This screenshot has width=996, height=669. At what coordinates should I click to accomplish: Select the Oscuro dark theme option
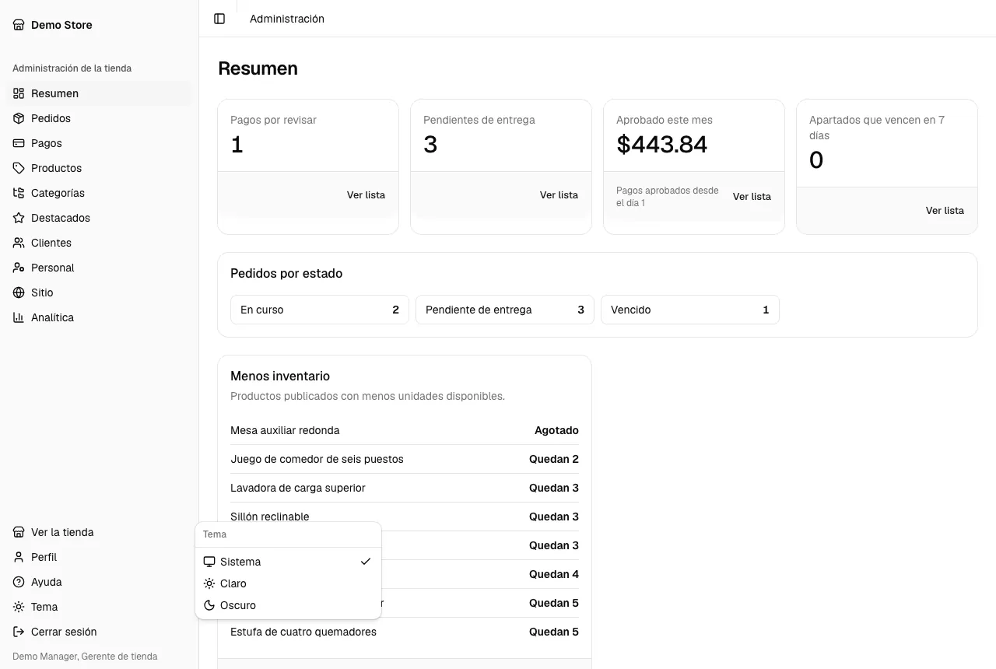click(288, 605)
